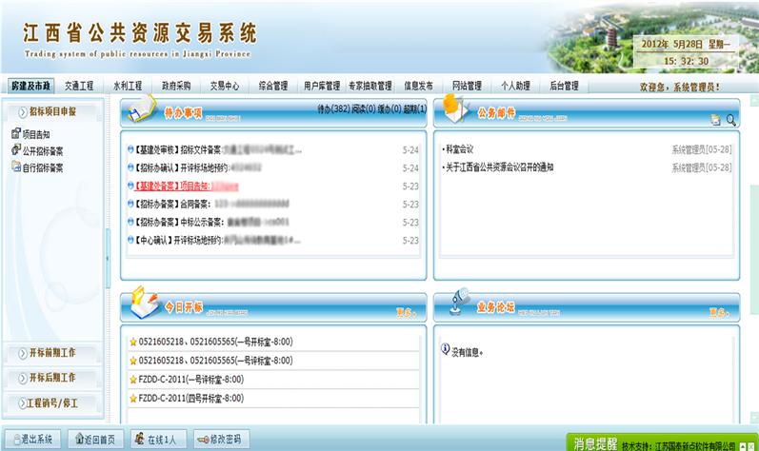Click the star icon next to FZDD-C-2011(一号评标室-8:00)
Image resolution: width=759 pixels, height=451 pixels.
133,380
